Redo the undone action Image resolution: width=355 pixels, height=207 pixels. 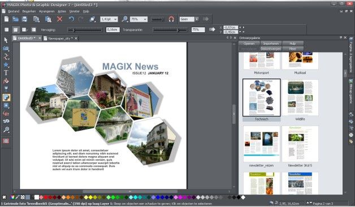coord(81,19)
